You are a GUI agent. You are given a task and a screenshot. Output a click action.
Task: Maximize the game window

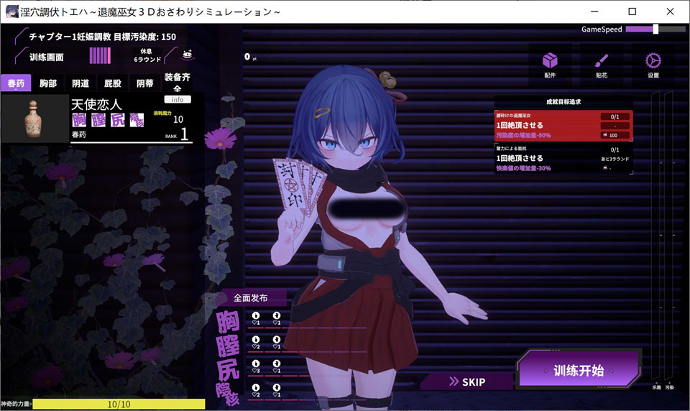(632, 11)
